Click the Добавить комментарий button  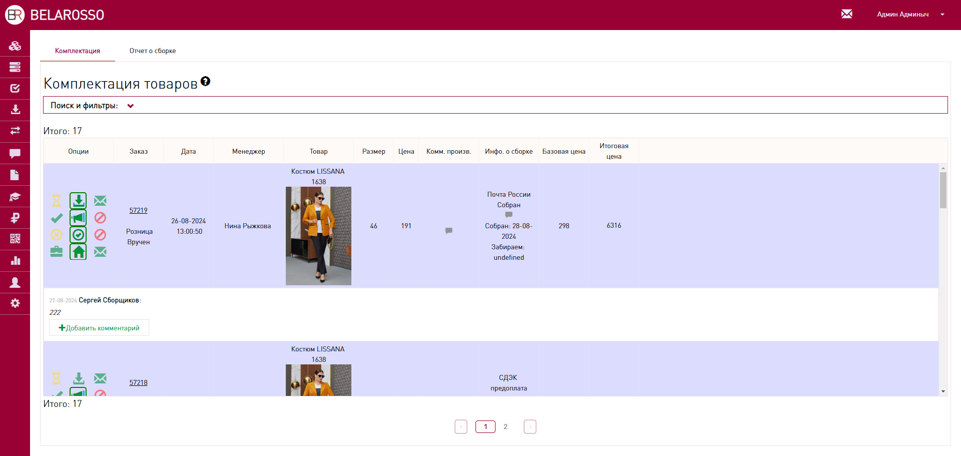(x=99, y=328)
